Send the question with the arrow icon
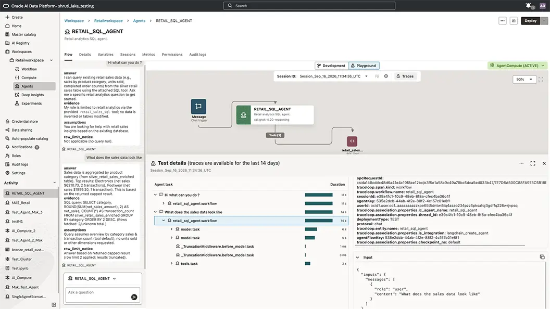The width and height of the screenshot is (550, 309). click(x=134, y=297)
